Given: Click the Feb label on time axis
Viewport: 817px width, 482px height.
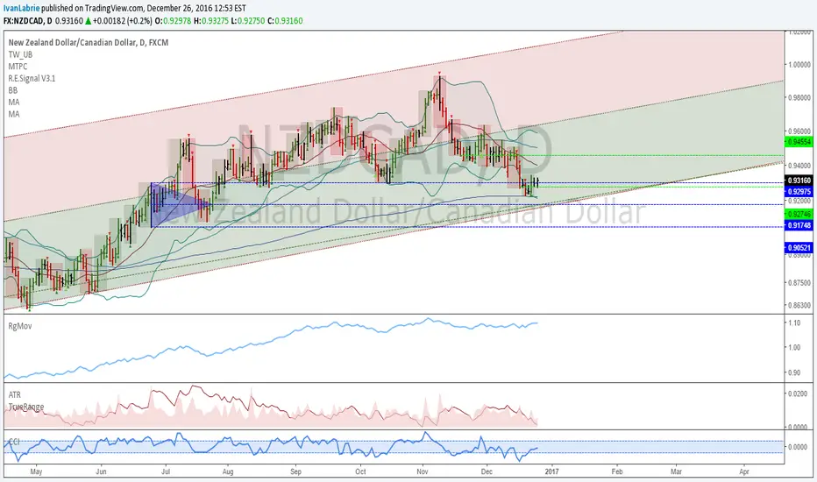Looking at the screenshot, I should click(617, 471).
